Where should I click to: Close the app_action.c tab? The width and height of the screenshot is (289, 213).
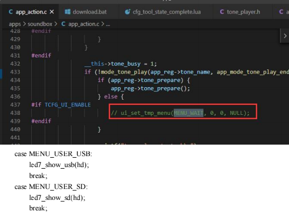coord(52,12)
